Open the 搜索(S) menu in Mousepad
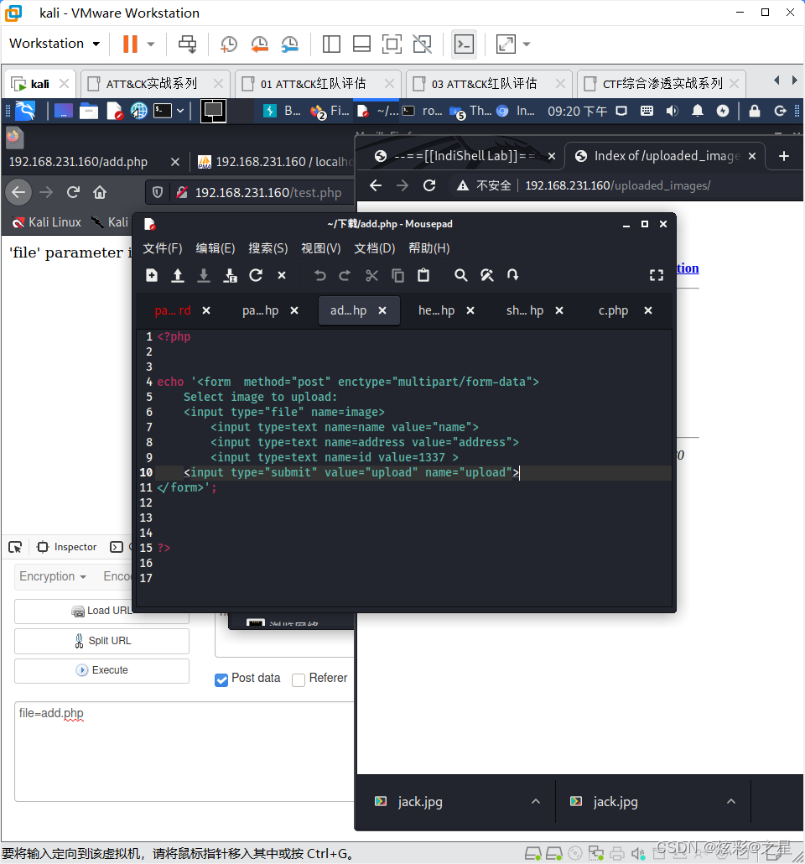Screen dimensions: 805x864 point(267,248)
